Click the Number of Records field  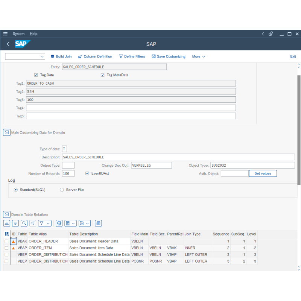click(x=68, y=173)
